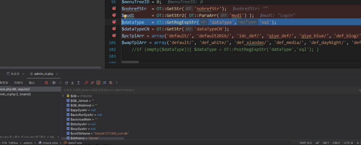361x145 pixels.
Task: Click the dataType breadcrumb item
Action: (x=73, y=143)
